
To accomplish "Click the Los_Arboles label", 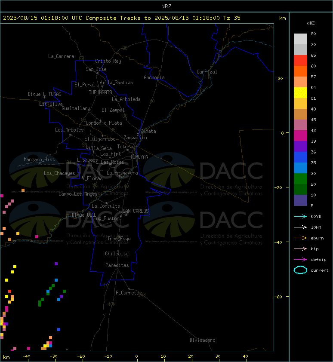I will tap(69, 130).
